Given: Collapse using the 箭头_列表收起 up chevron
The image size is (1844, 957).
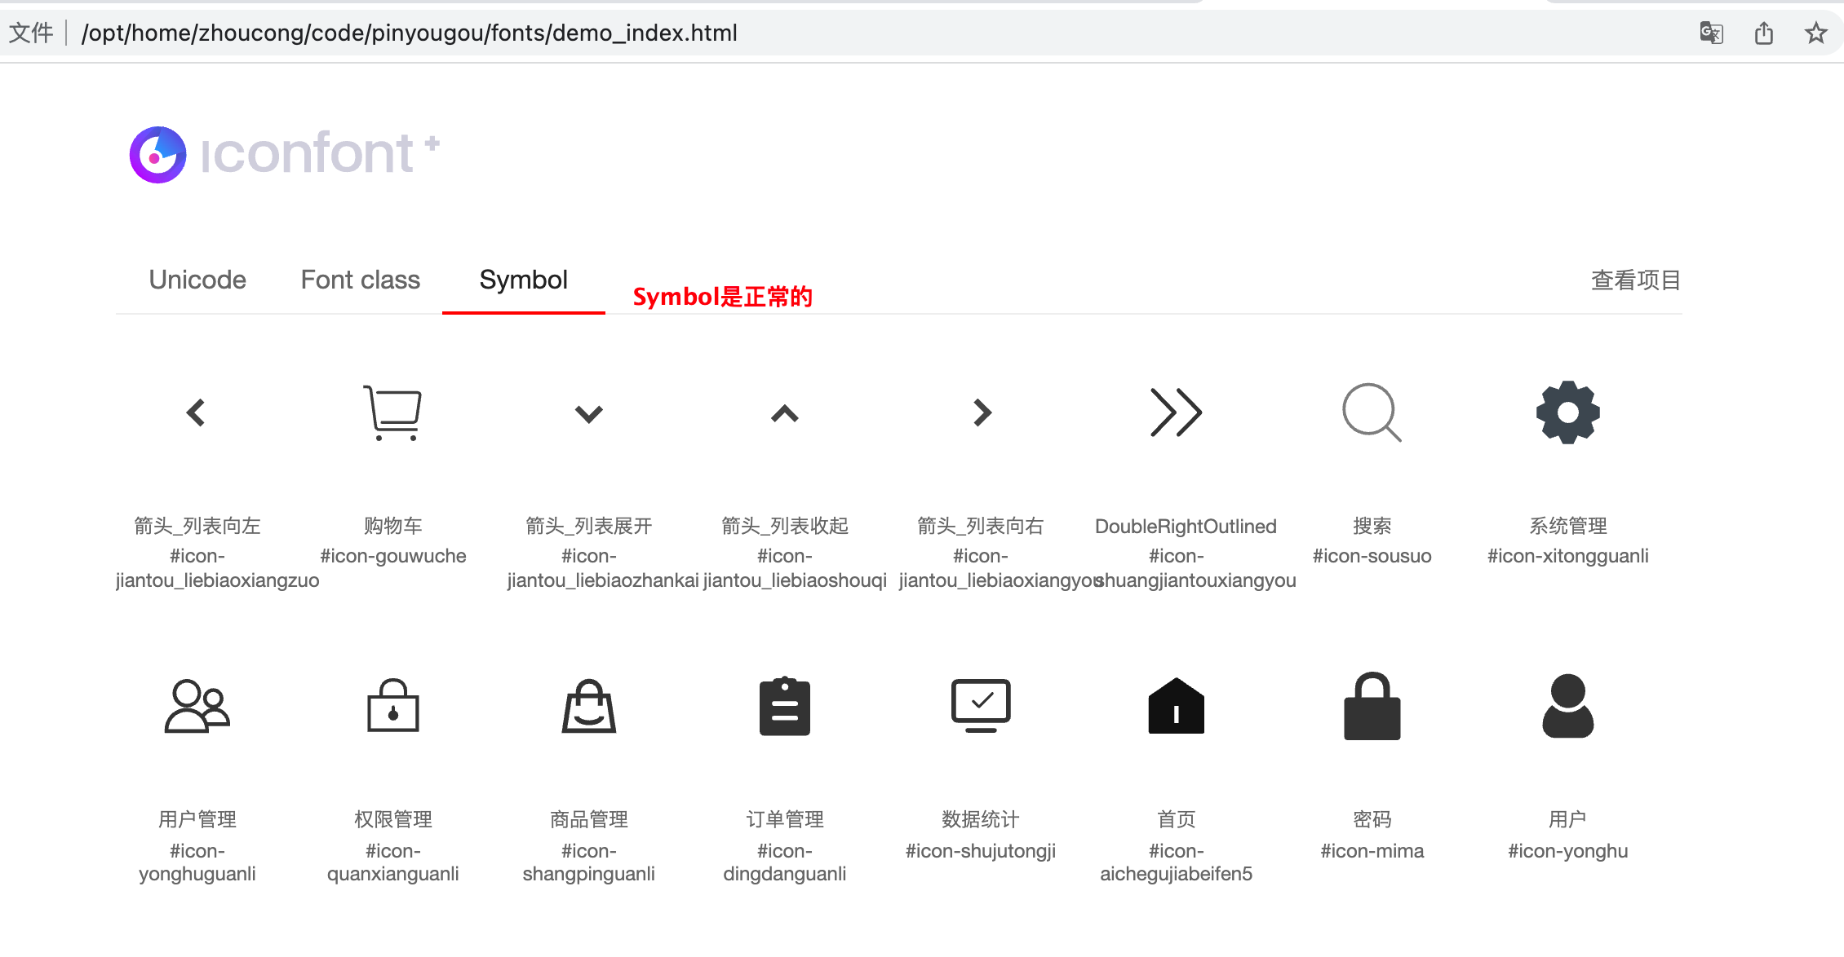Looking at the screenshot, I should point(784,412).
